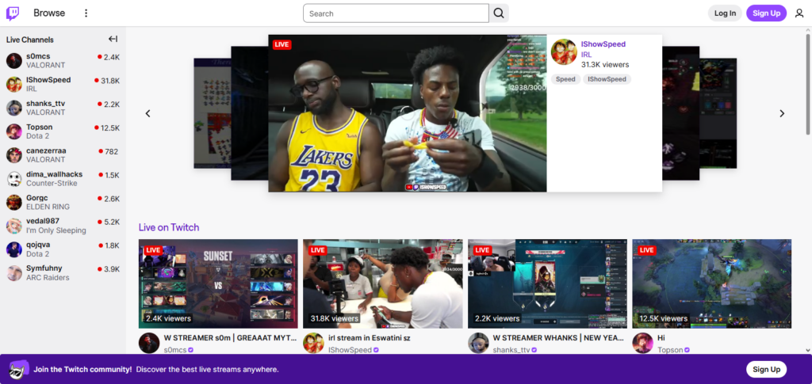Click Twitch mascot icon in bottom banner

point(18,369)
